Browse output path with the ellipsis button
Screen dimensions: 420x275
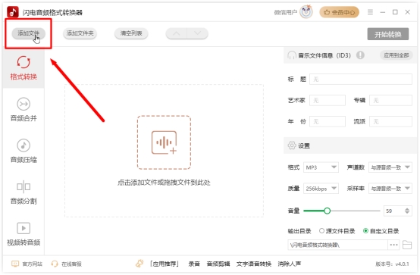point(393,245)
